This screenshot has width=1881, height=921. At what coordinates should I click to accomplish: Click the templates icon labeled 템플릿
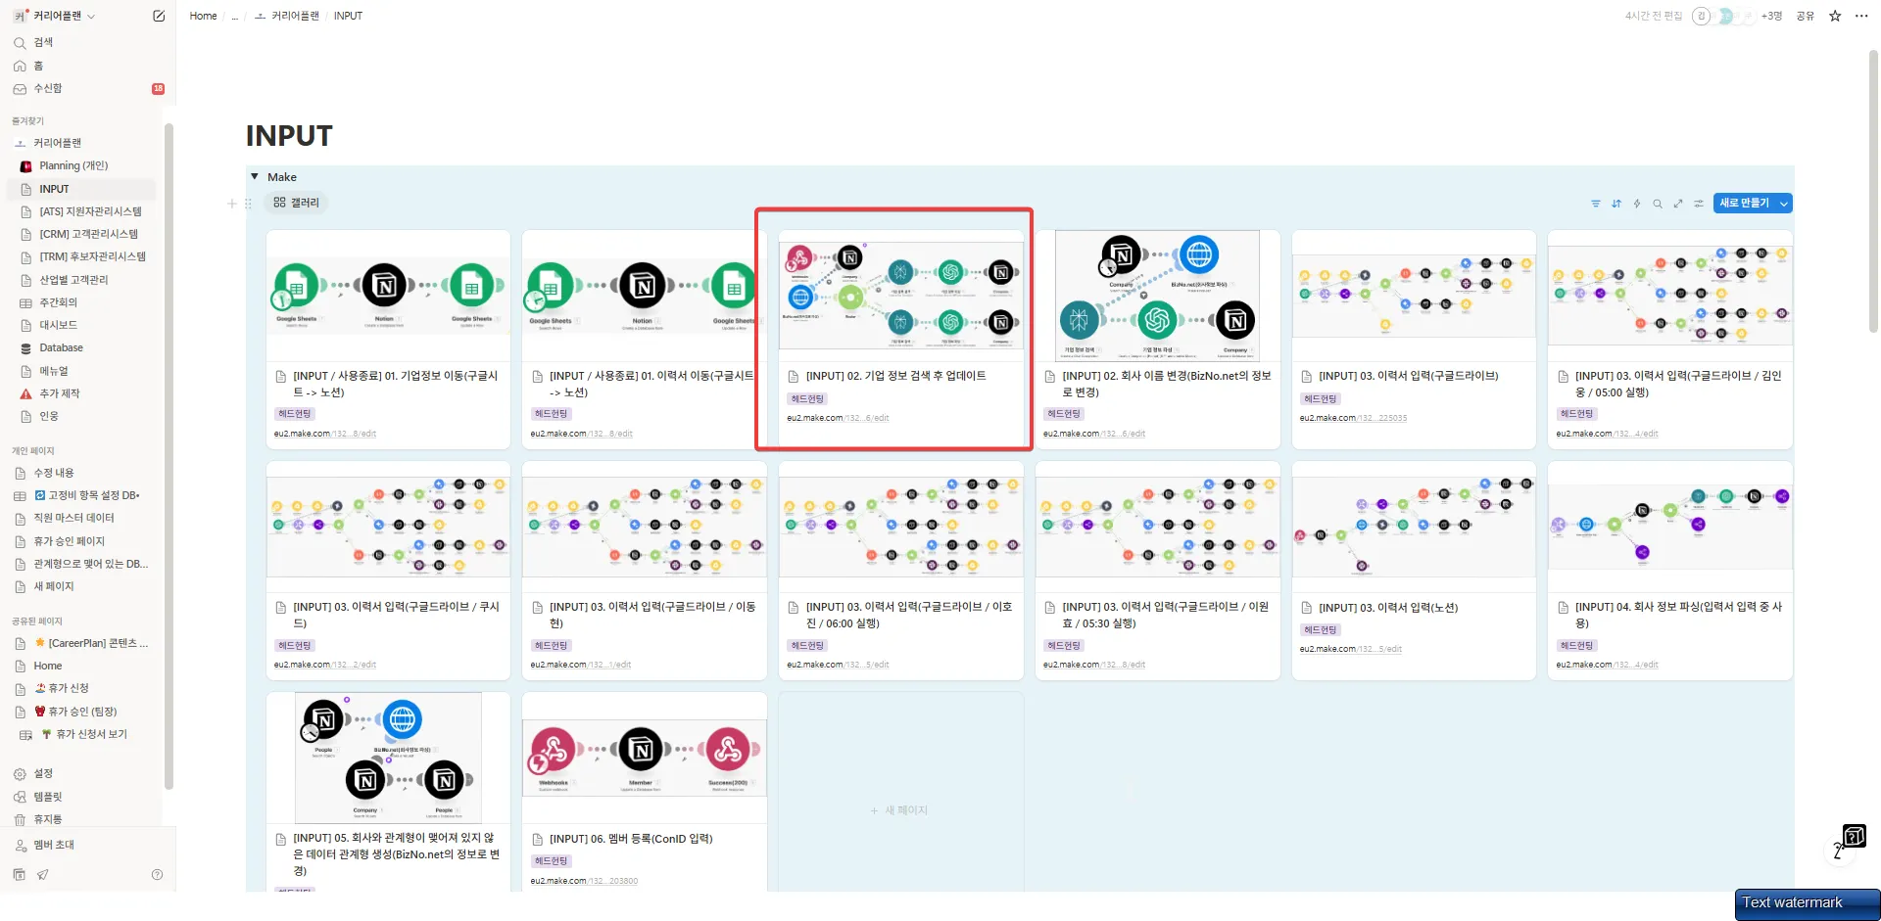pyautogui.click(x=20, y=797)
